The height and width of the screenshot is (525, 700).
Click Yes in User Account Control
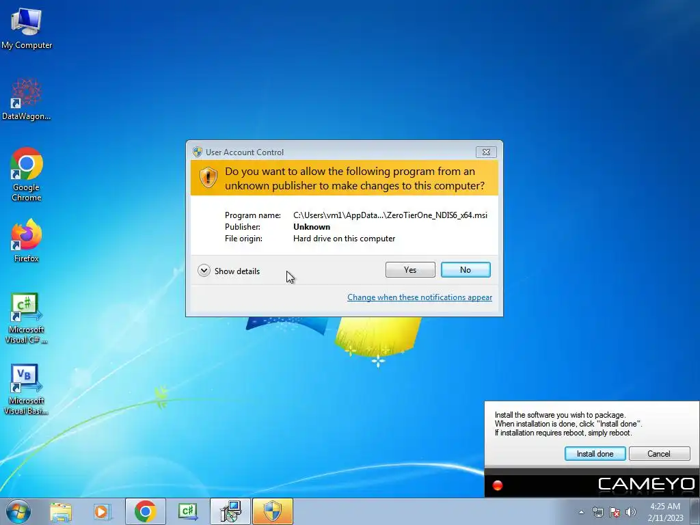coord(410,269)
